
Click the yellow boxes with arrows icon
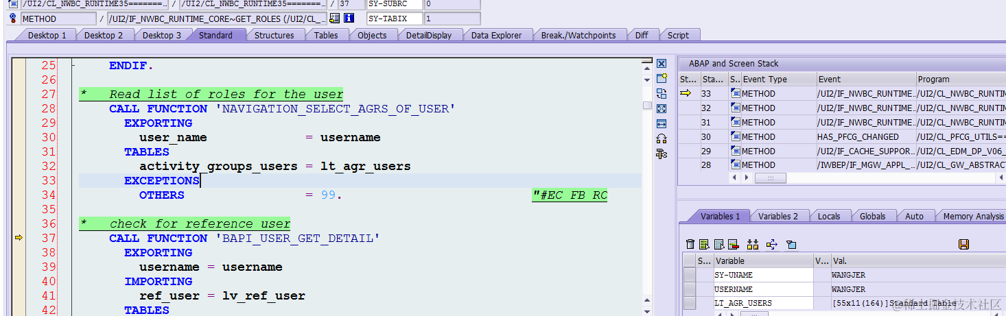[753, 244]
